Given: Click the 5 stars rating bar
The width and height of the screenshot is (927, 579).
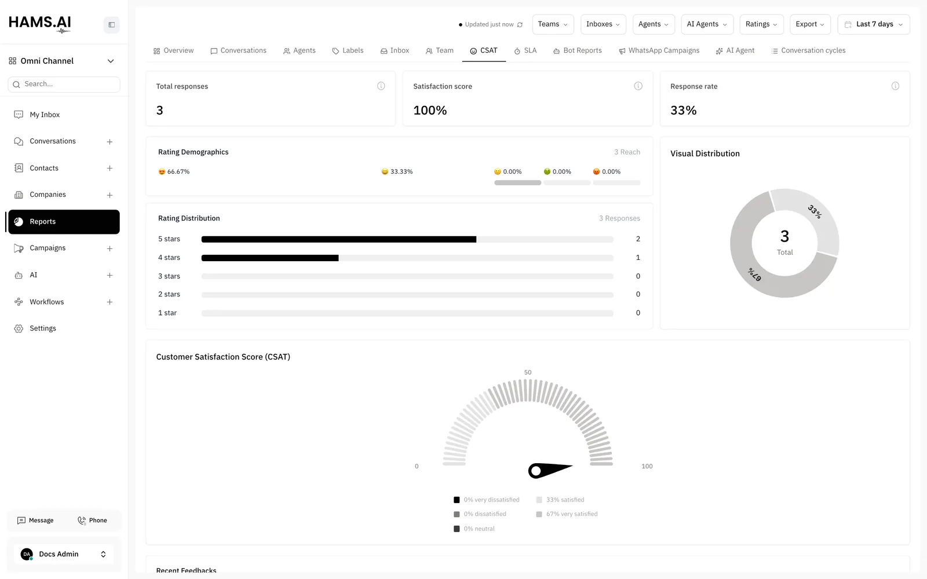Looking at the screenshot, I should tap(407, 239).
